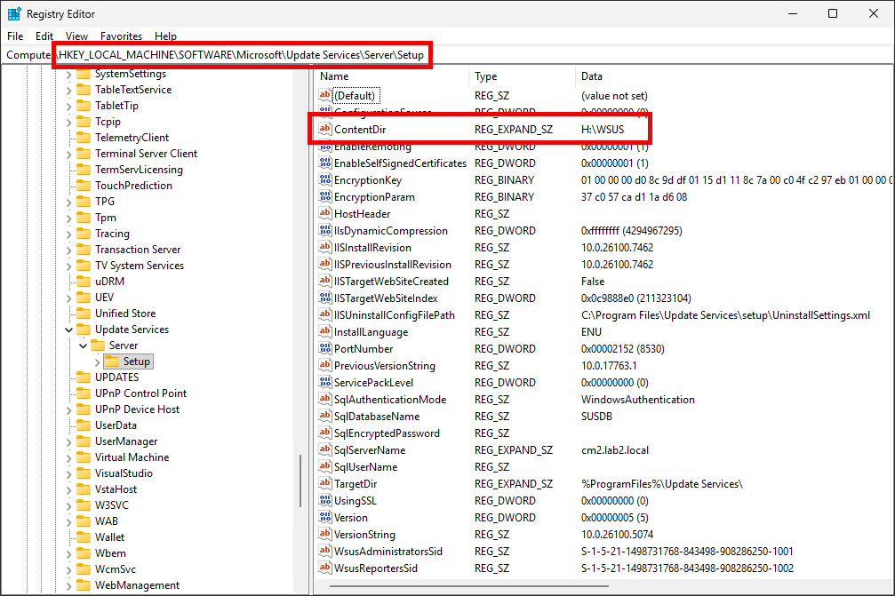Click the DWORD icon beside PortNumber
Image resolution: width=895 pixels, height=596 pixels.
[324, 348]
